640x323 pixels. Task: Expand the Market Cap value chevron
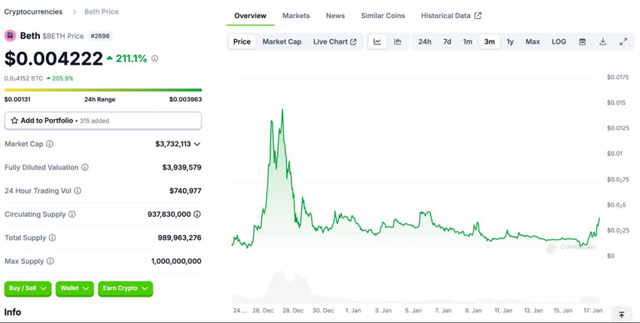tap(197, 144)
